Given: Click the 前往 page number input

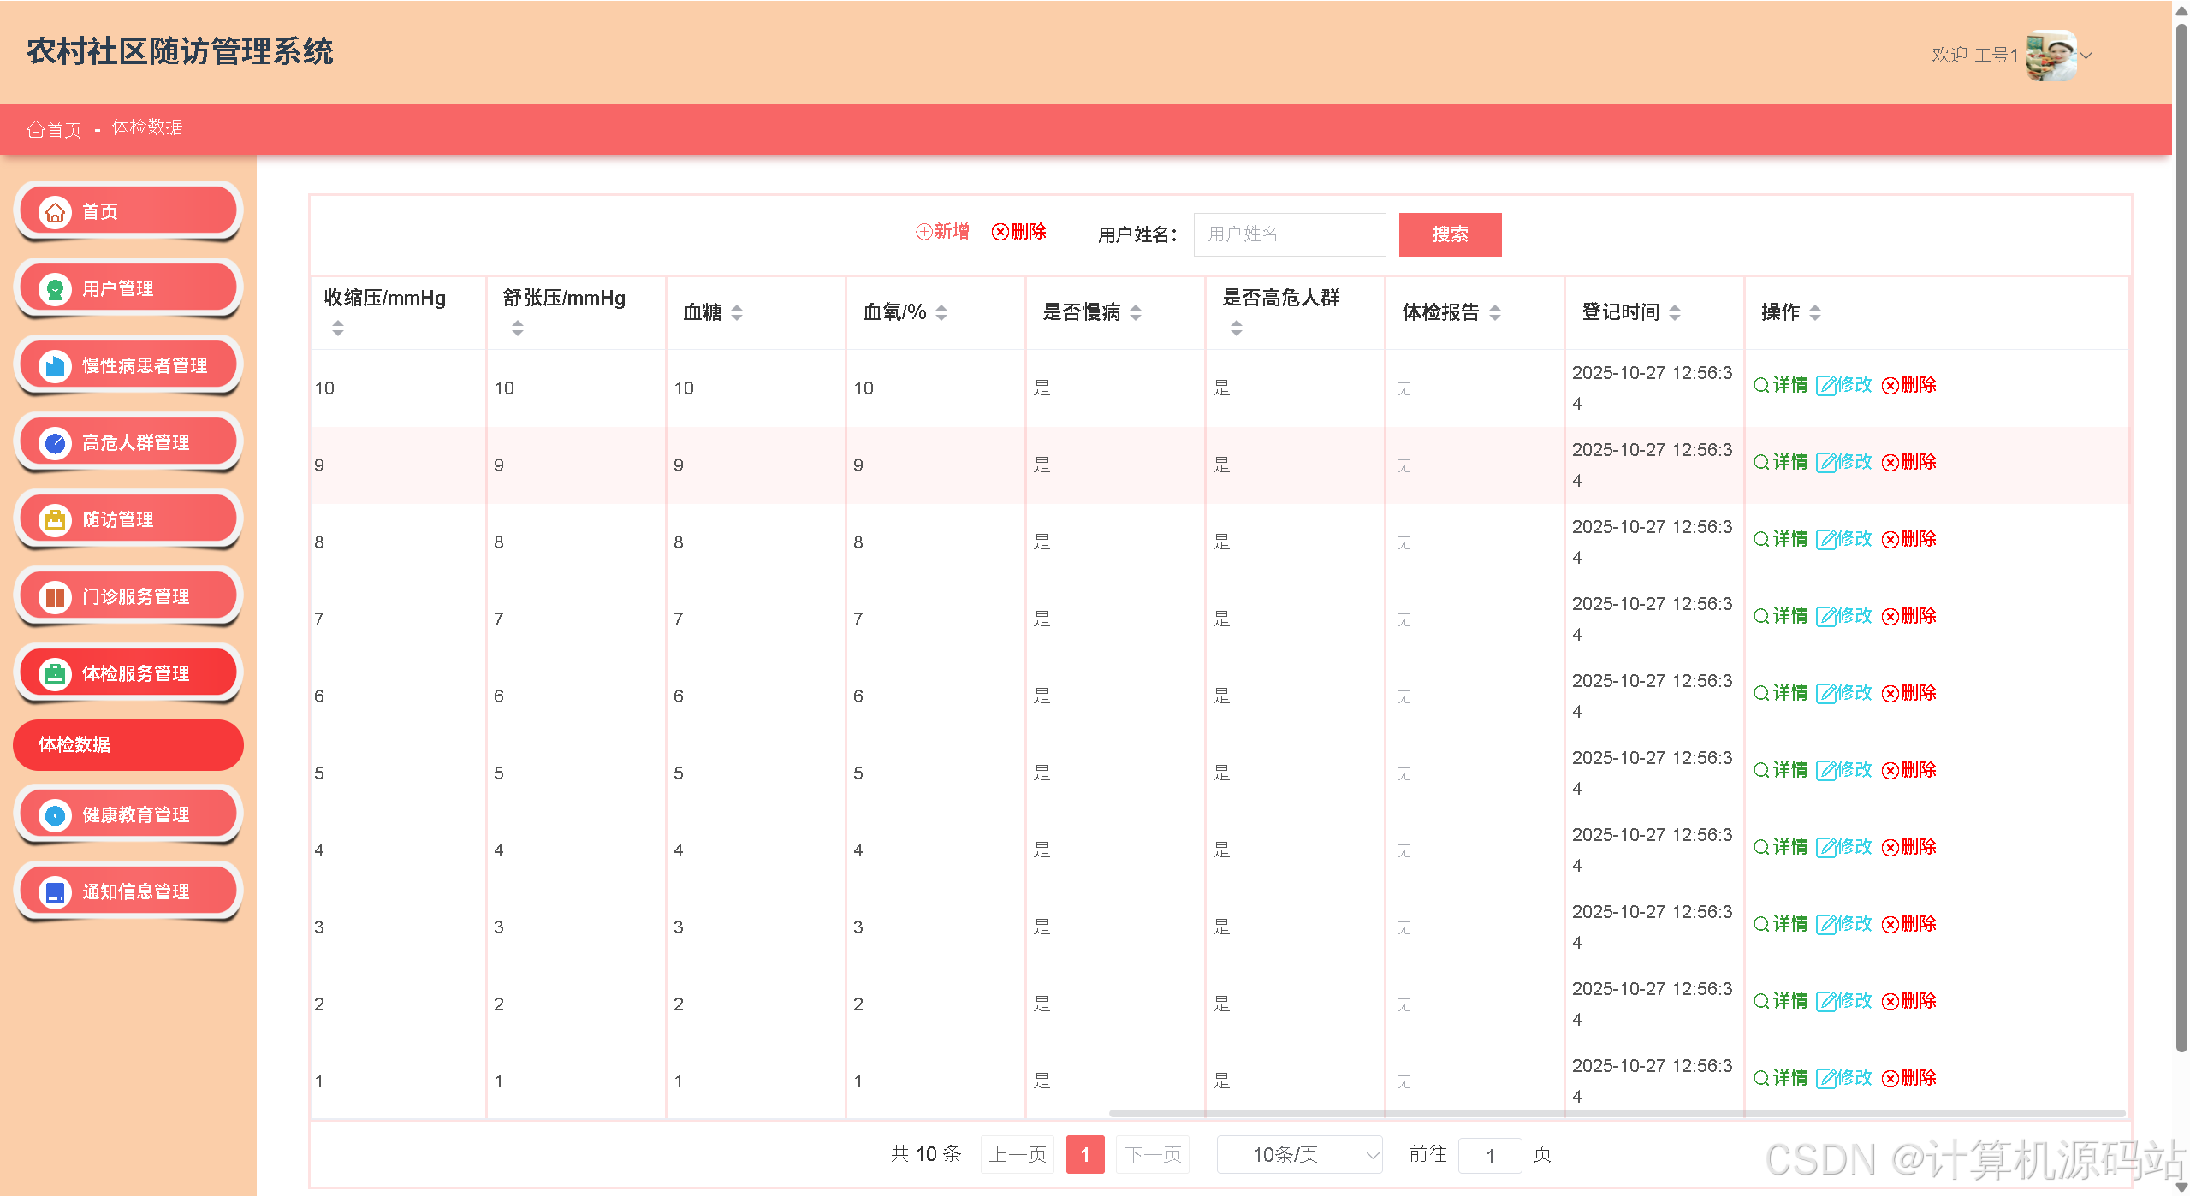Looking at the screenshot, I should 1490,1156.
